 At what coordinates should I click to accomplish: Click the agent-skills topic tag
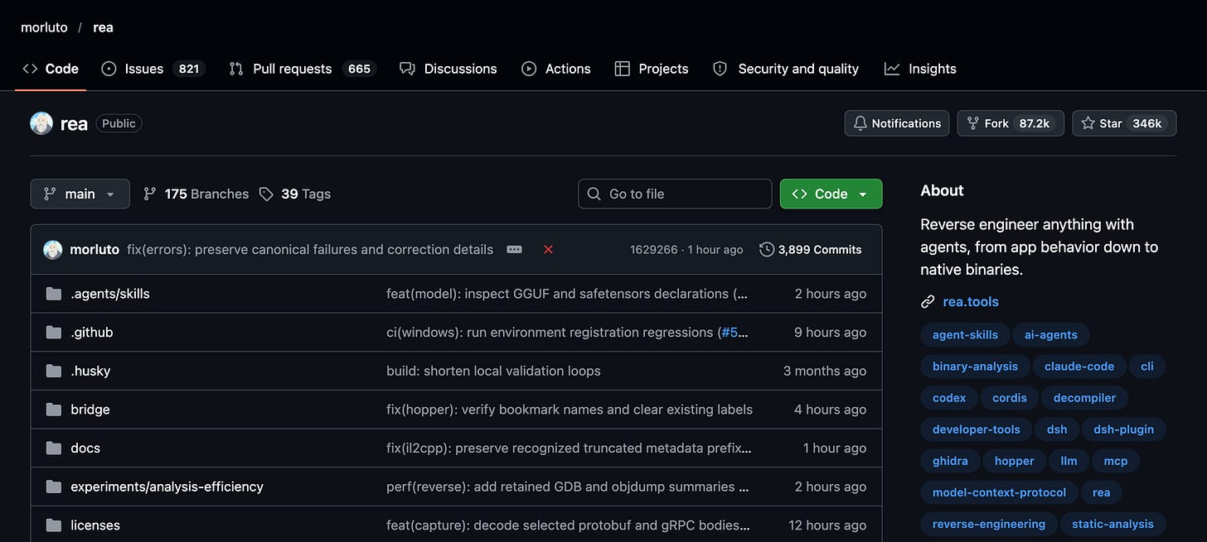(x=965, y=335)
